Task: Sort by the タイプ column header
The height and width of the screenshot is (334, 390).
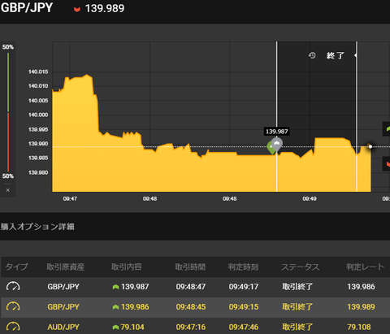Action: [16, 267]
